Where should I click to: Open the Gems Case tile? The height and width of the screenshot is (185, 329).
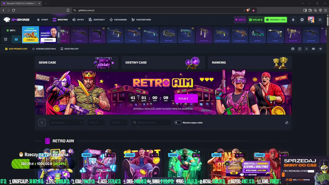coord(77,62)
